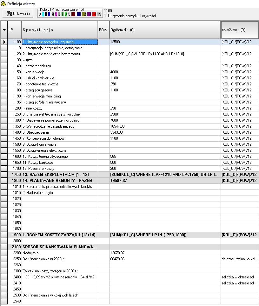Click the Definicja wierszy window icon
The image size is (259, 306).
3,3
